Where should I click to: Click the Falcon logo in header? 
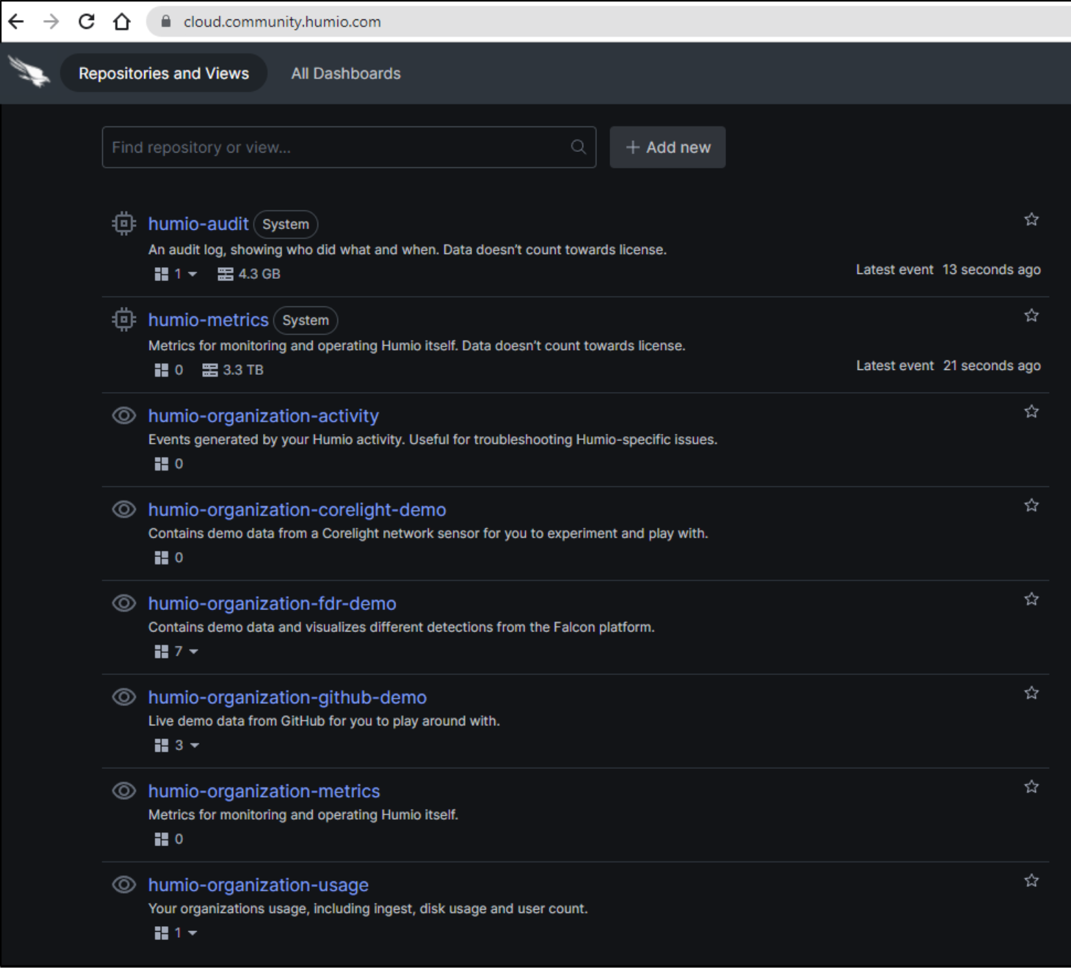click(x=29, y=72)
